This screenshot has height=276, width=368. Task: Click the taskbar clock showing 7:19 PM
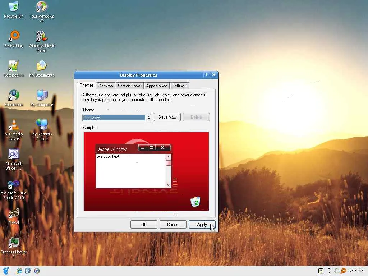tap(356, 271)
